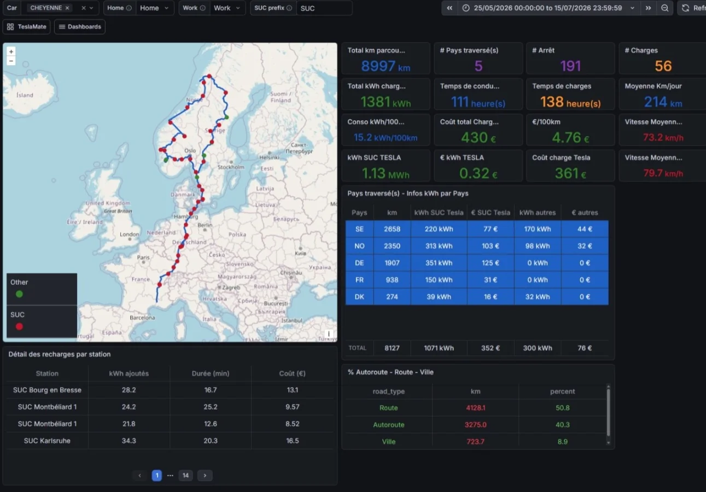Sort country table by € autres
The image size is (706, 492).
tap(585, 213)
